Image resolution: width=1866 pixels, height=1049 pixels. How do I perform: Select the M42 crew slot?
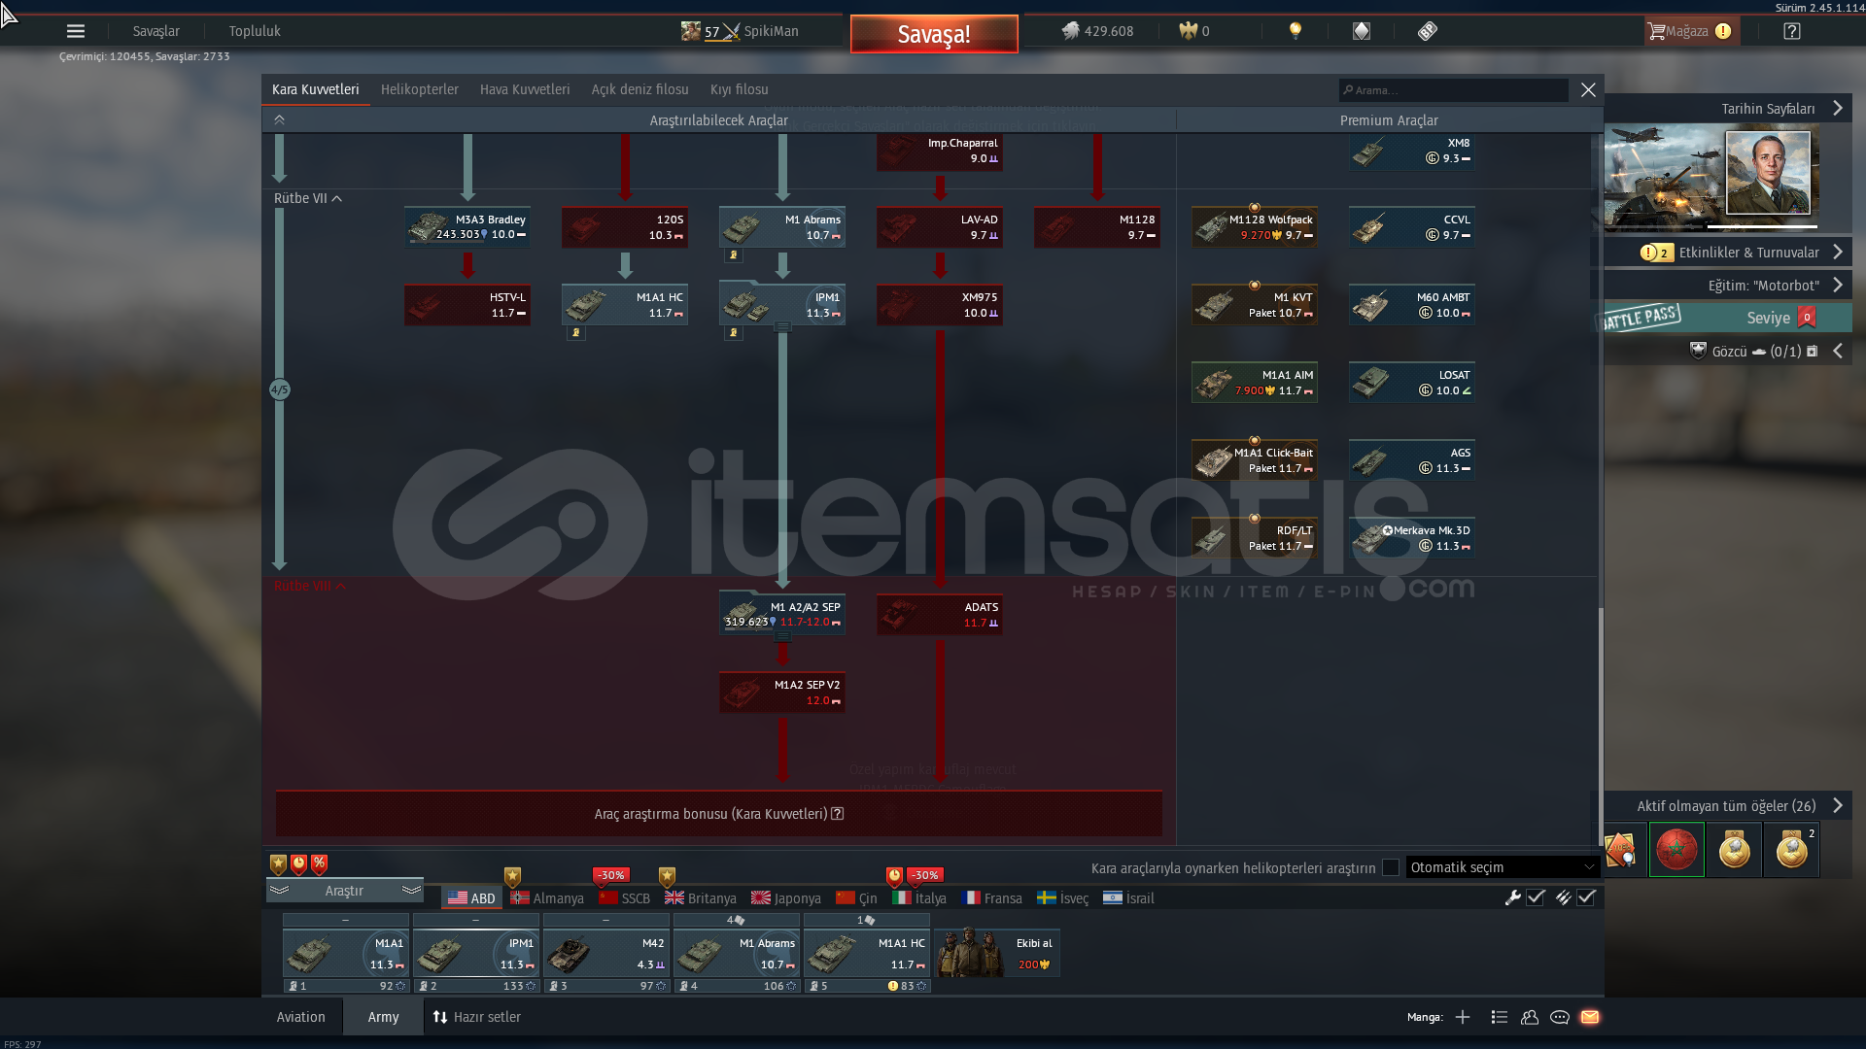pyautogui.click(x=606, y=953)
